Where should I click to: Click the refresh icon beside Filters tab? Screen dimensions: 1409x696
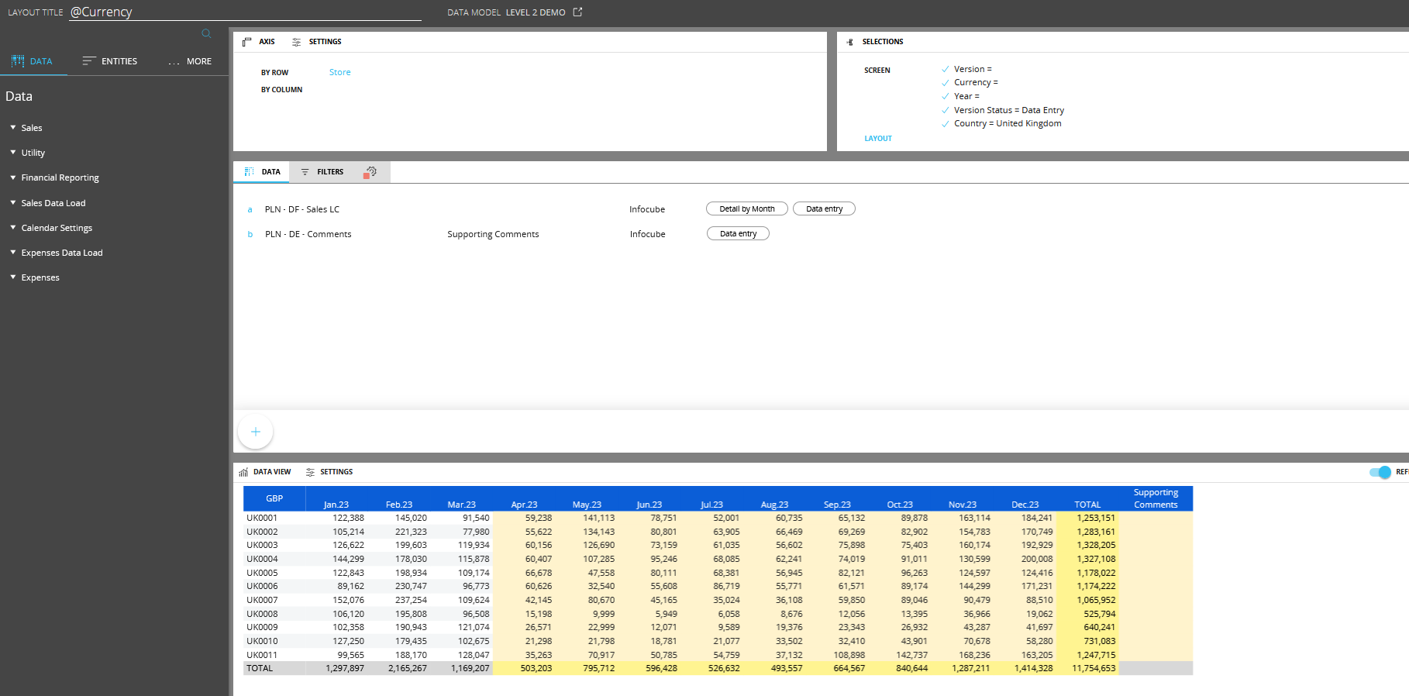370,172
